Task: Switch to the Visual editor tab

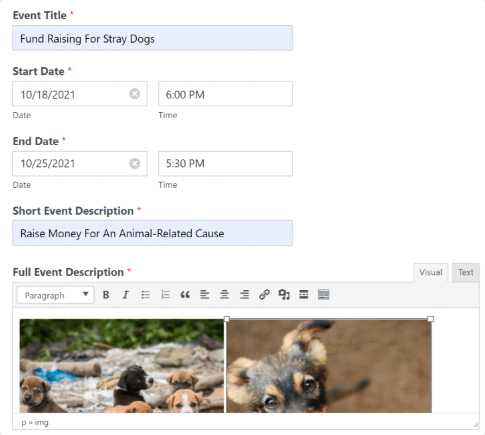Action: pyautogui.click(x=431, y=272)
